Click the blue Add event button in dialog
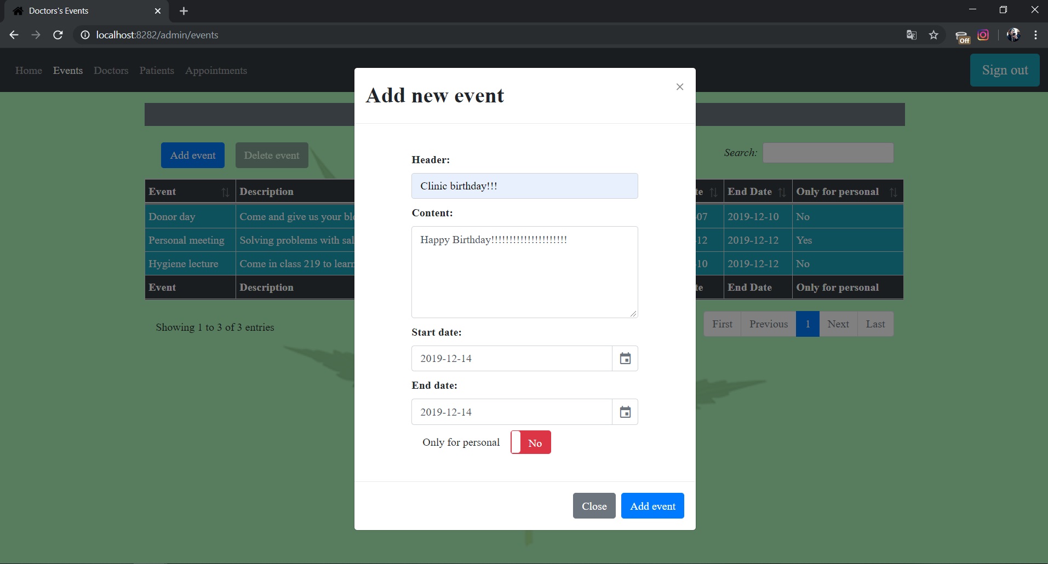This screenshot has height=564, width=1048. click(x=652, y=506)
